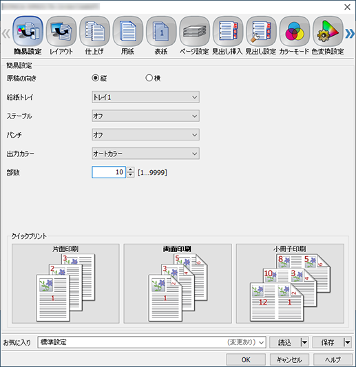This screenshot has width=356, height=367.
Task: Open the 表紙 tab icon
Action: (161, 31)
